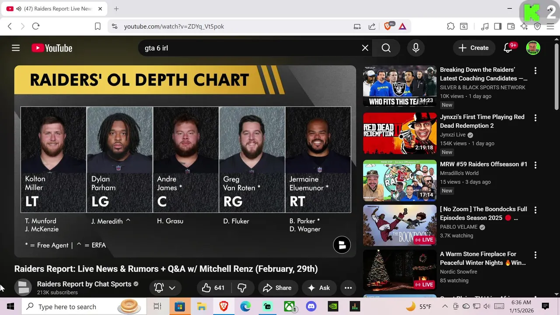This screenshot has width=560, height=315.
Task: Show hidden system tray icons chevron
Action: click(444, 307)
